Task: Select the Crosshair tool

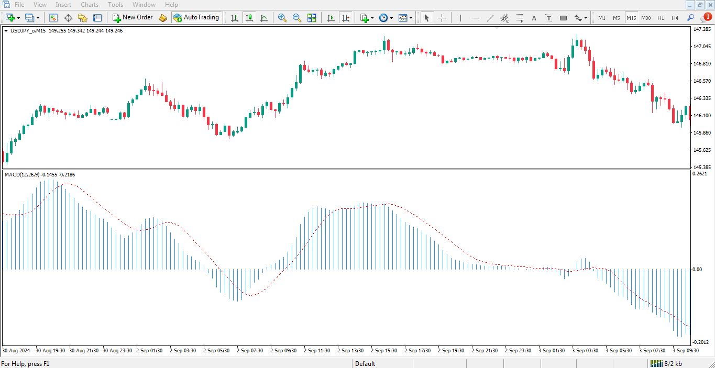Action: pyautogui.click(x=442, y=18)
